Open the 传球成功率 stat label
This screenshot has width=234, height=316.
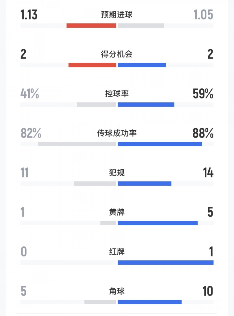coord(117,133)
